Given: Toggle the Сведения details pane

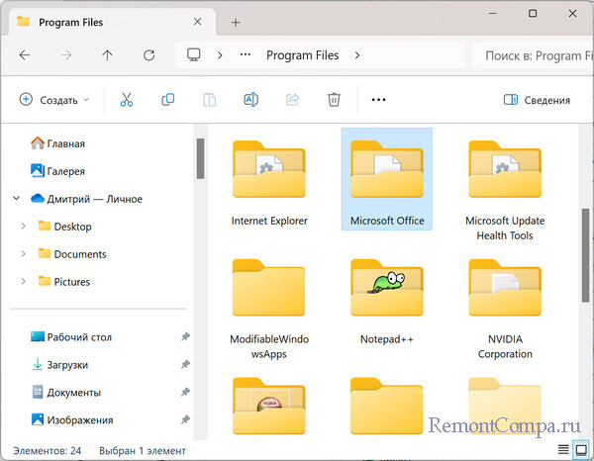Looking at the screenshot, I should coord(537,100).
